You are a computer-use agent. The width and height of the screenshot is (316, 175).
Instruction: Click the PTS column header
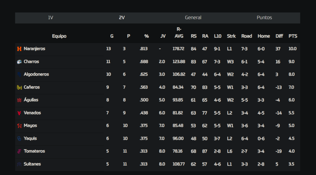[293, 36]
